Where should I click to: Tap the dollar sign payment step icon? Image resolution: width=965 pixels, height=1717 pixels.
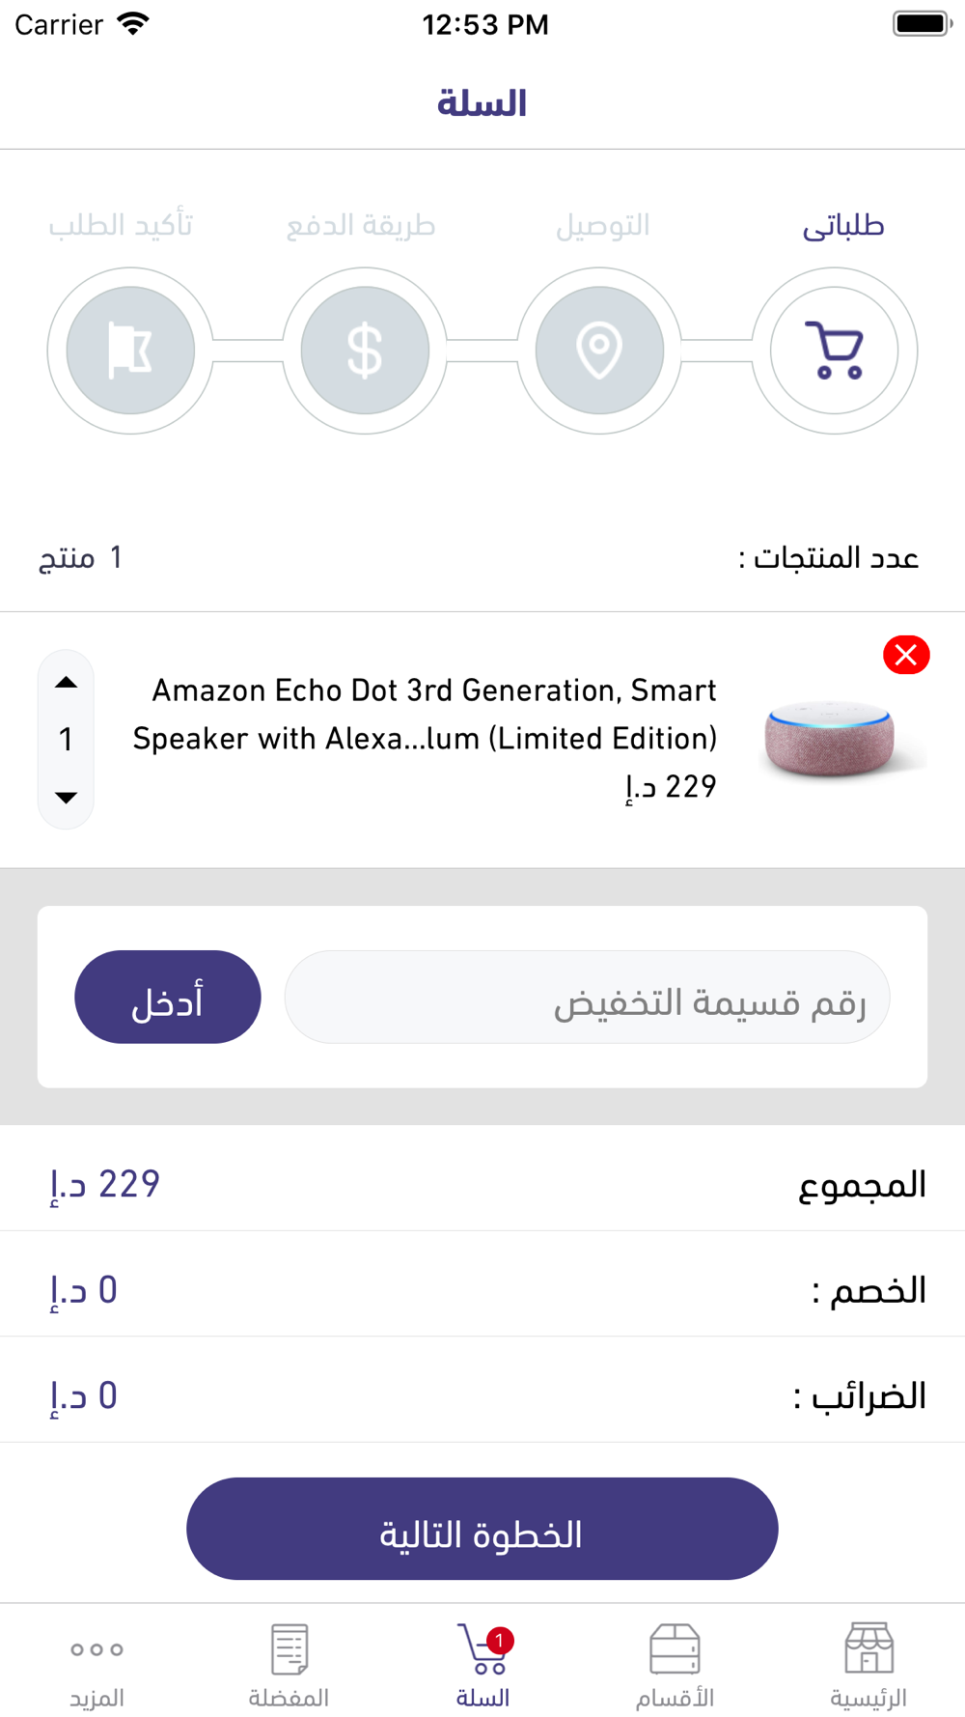click(x=365, y=351)
